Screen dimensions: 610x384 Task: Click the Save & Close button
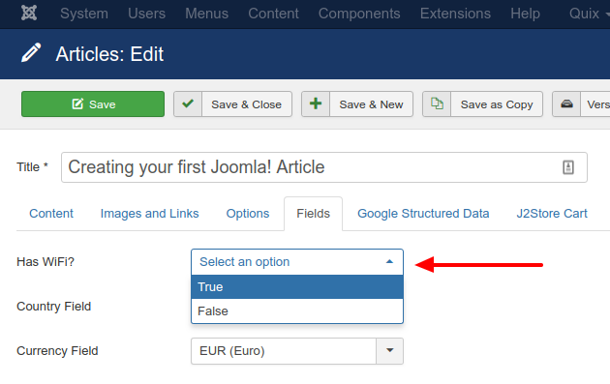232,104
